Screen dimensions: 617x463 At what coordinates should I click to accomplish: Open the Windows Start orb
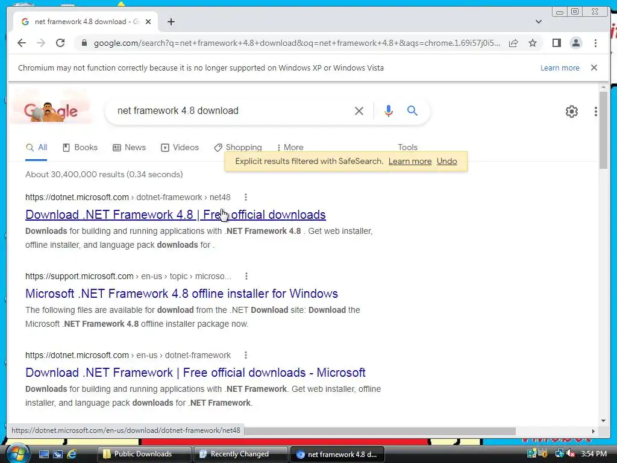coord(17,453)
